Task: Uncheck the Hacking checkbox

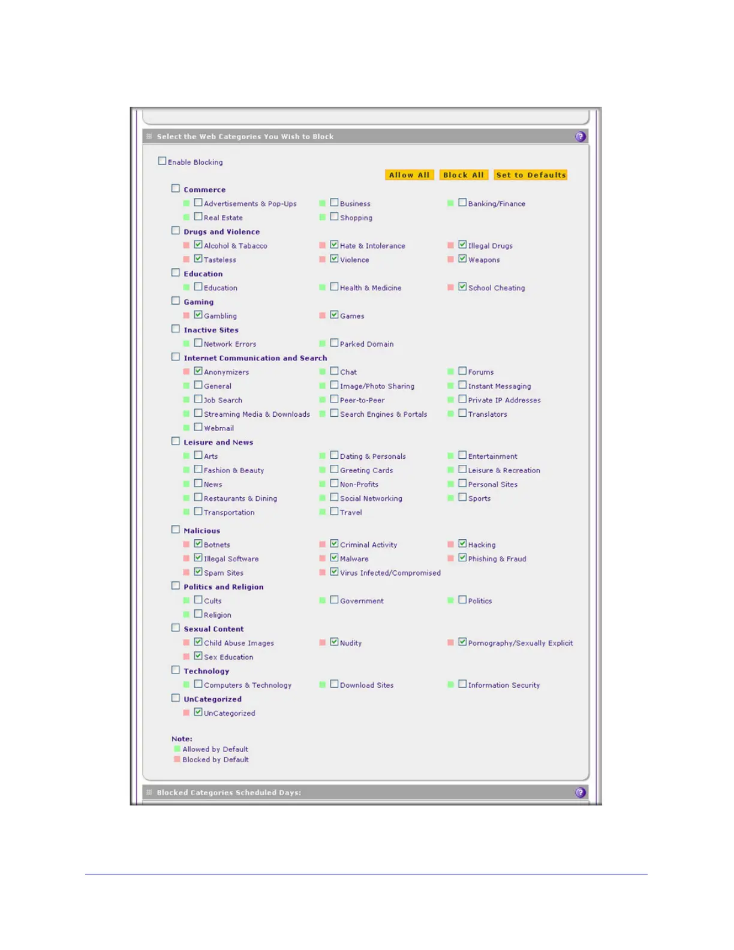Action: [462, 544]
